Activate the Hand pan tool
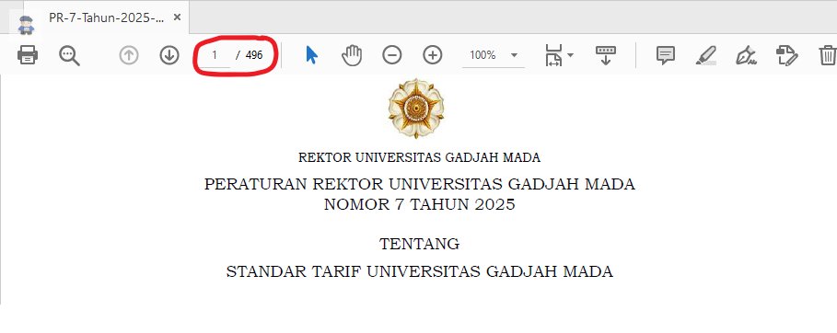837x333 pixels. click(x=352, y=55)
